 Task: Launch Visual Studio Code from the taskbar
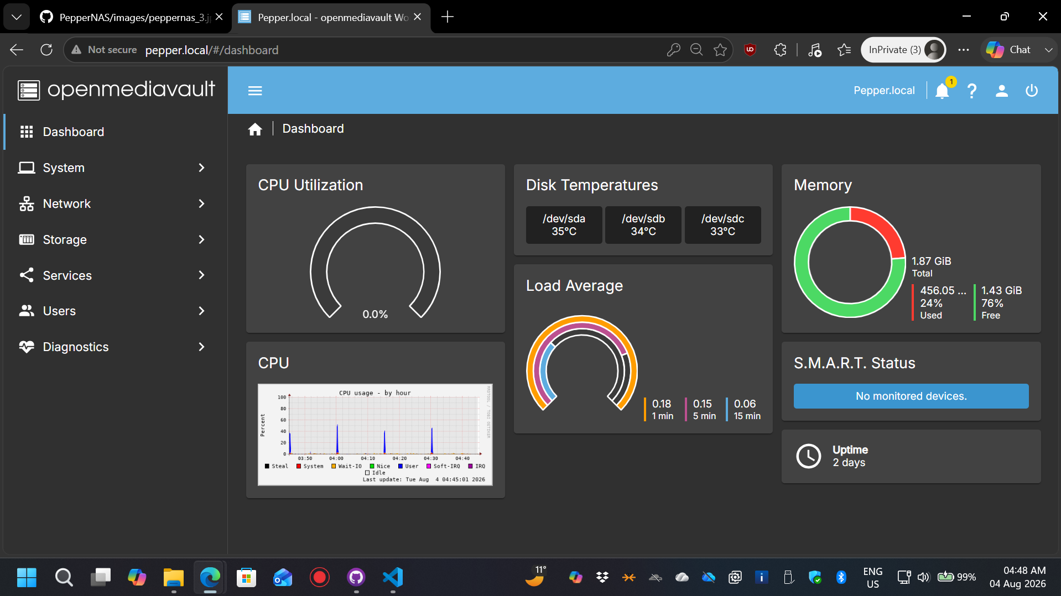click(x=393, y=577)
